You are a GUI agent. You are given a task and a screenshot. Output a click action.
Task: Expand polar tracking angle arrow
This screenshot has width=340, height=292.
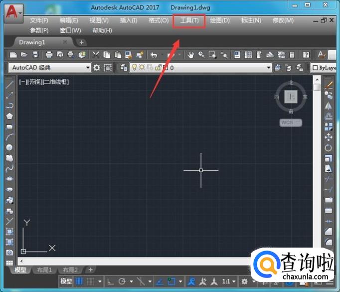131,282
